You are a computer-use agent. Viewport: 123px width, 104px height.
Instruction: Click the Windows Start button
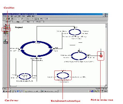tap(6, 91)
